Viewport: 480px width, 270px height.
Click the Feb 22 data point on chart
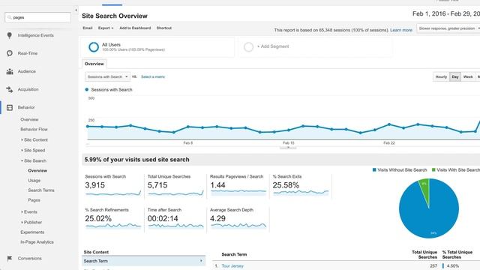(x=389, y=124)
